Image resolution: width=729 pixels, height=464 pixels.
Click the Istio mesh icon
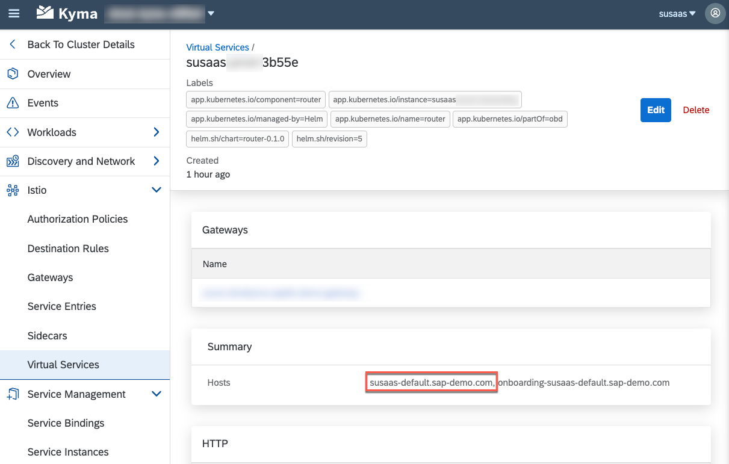(13, 190)
